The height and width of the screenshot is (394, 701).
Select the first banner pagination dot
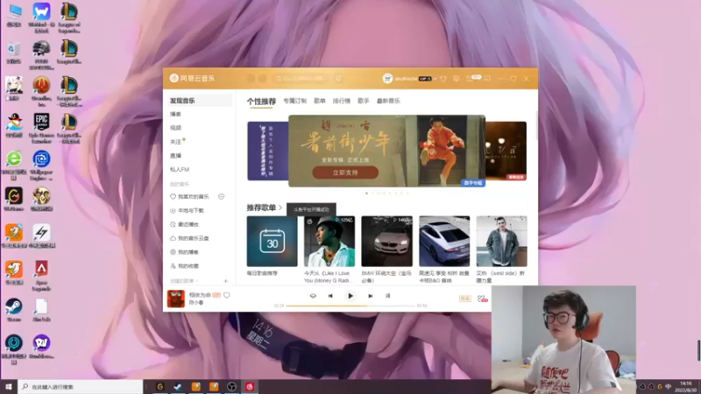point(366,193)
